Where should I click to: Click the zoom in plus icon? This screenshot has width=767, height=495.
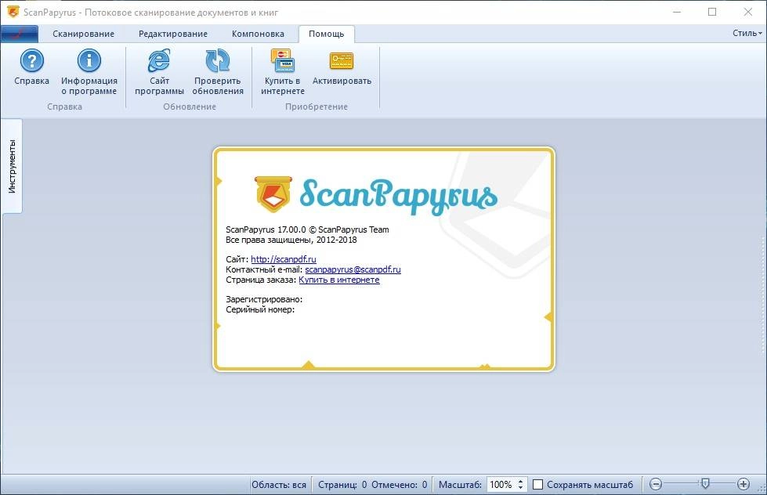click(x=743, y=484)
